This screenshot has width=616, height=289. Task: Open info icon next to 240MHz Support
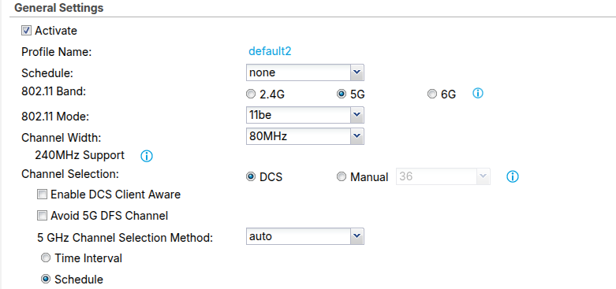pos(147,157)
